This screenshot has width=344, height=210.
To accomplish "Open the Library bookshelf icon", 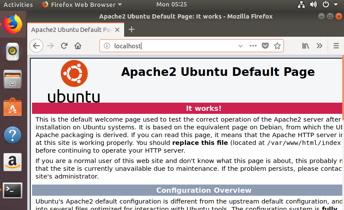I will pos(305,46).
